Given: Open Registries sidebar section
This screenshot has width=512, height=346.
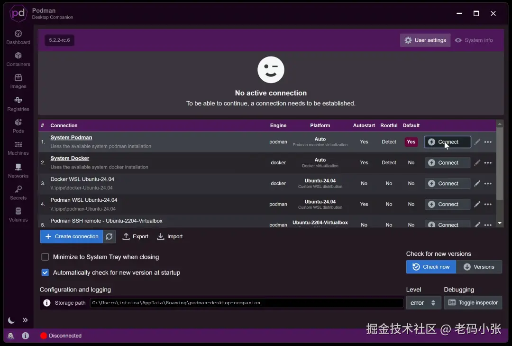Looking at the screenshot, I should pos(18,104).
